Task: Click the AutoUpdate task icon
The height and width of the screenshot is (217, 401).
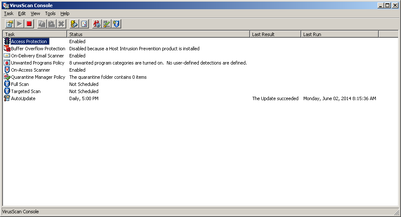Action: 7,98
